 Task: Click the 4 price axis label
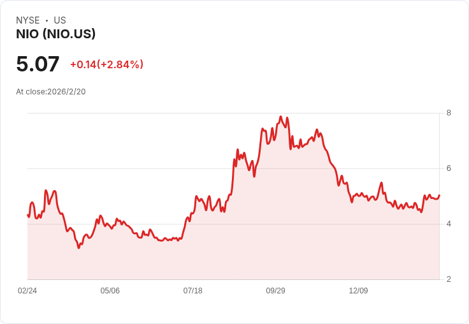[x=449, y=224]
